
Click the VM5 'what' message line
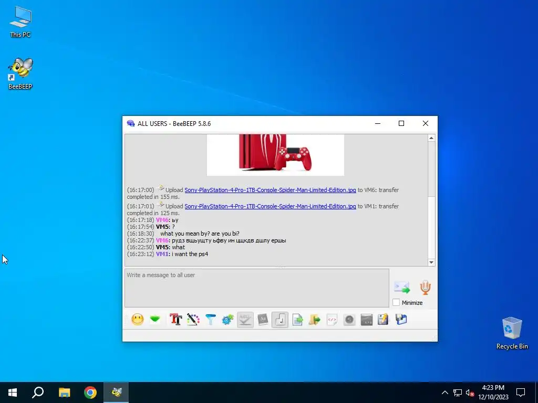tap(156, 247)
